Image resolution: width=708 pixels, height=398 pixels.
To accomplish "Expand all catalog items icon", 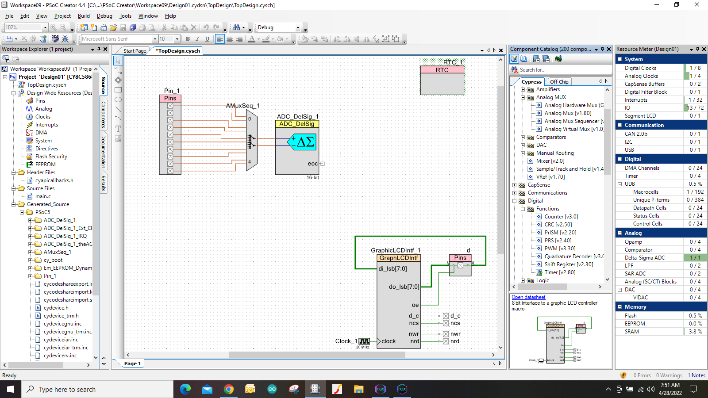I will click(x=536, y=59).
